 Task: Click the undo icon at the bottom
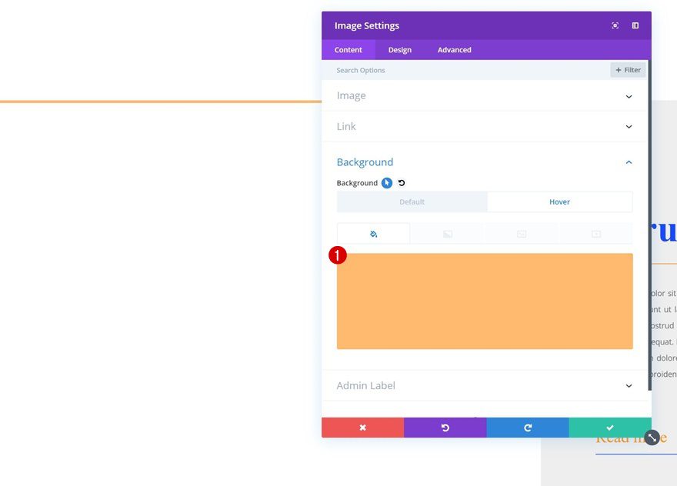tap(445, 427)
